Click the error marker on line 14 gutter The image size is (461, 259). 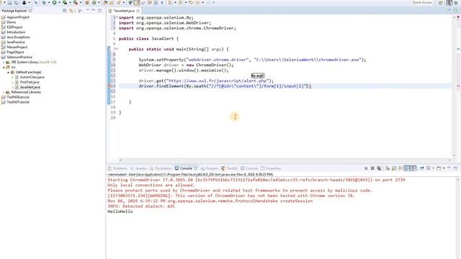[x=109, y=86]
